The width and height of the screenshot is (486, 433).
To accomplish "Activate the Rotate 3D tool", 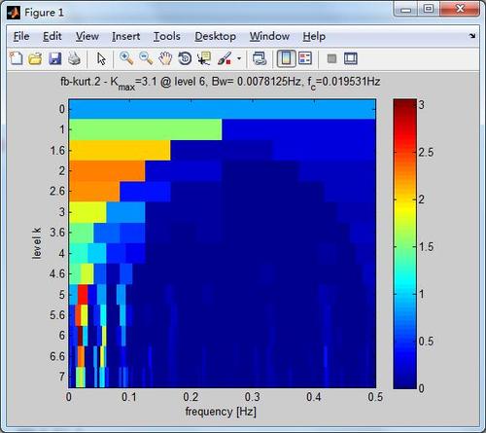I will pyautogui.click(x=185, y=58).
